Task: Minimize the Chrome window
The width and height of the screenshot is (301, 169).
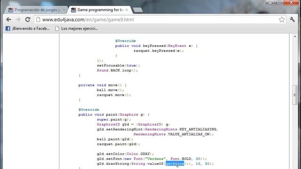Action: pyautogui.click(x=270, y=2)
